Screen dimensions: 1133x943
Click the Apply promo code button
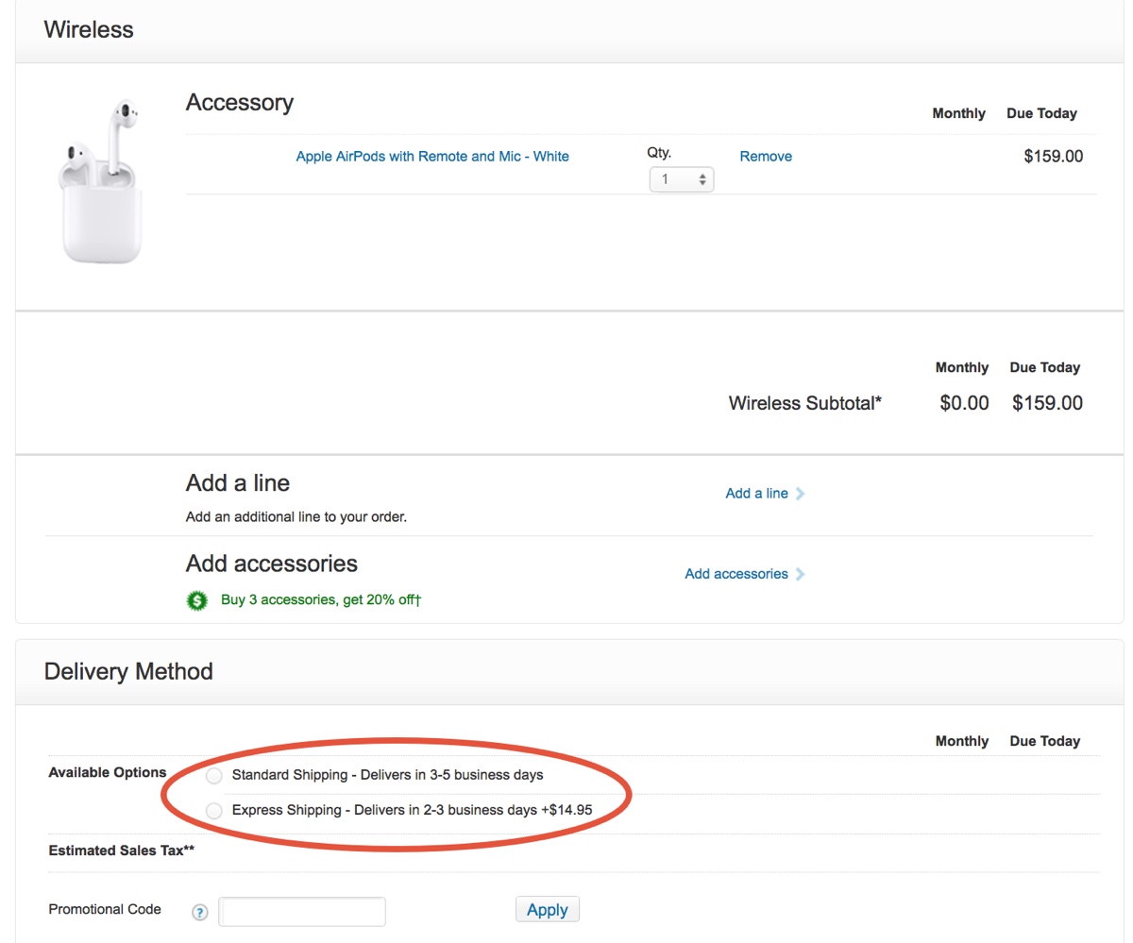coord(547,909)
